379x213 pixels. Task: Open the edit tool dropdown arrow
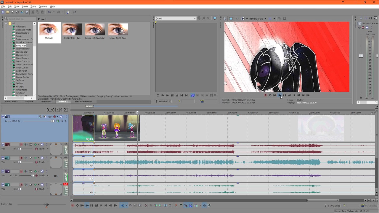pyautogui.click(x=126, y=205)
